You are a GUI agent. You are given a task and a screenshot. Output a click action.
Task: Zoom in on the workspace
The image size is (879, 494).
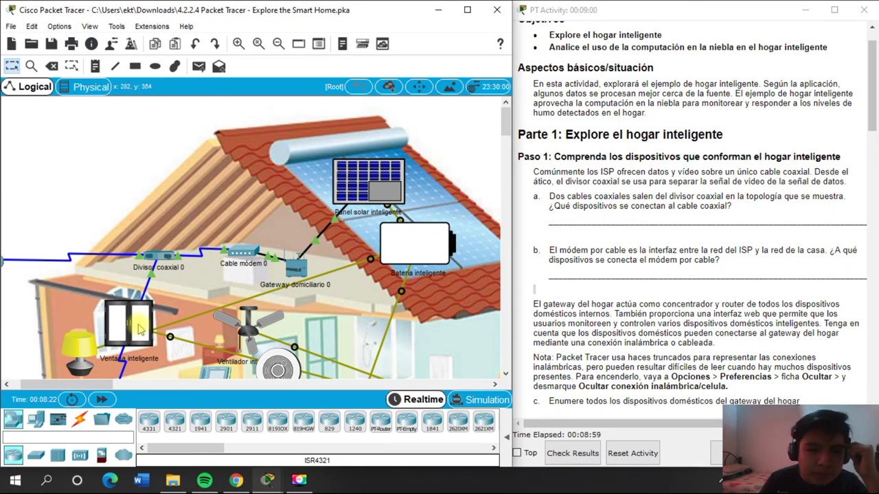click(238, 44)
